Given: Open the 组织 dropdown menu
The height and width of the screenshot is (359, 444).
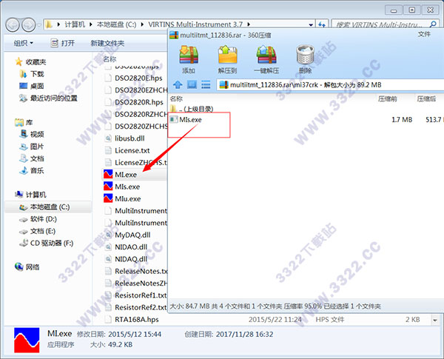Looking at the screenshot, I should (x=24, y=43).
